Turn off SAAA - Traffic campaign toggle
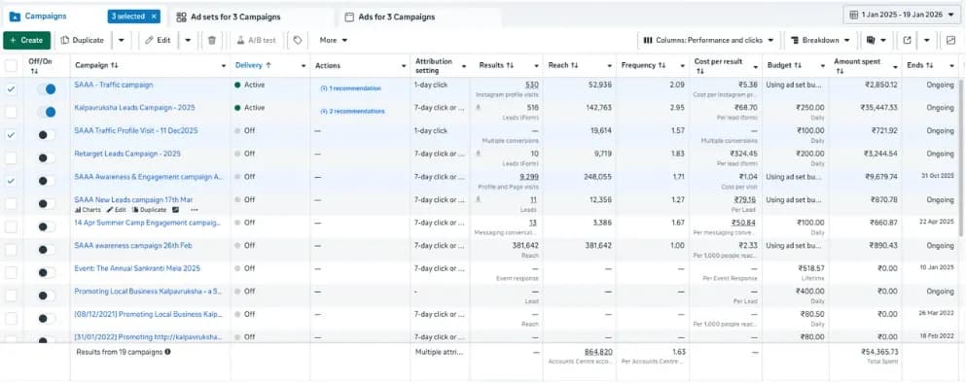Screen dimensions: 966x383 [x=46, y=89]
